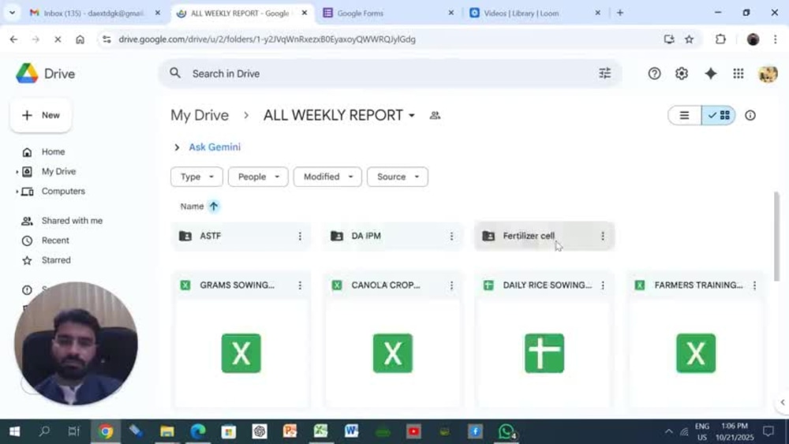Stop loading the page
Viewport: 789px width, 444px height.
58,39
